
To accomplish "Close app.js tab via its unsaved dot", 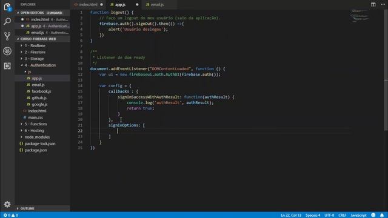I will pyautogui.click(x=137, y=4).
